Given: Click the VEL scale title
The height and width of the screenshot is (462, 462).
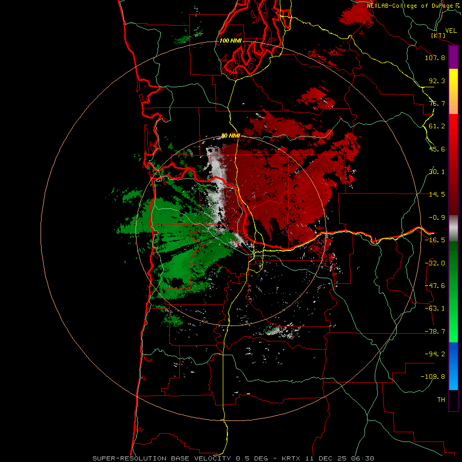Looking at the screenshot, I should 451,31.
